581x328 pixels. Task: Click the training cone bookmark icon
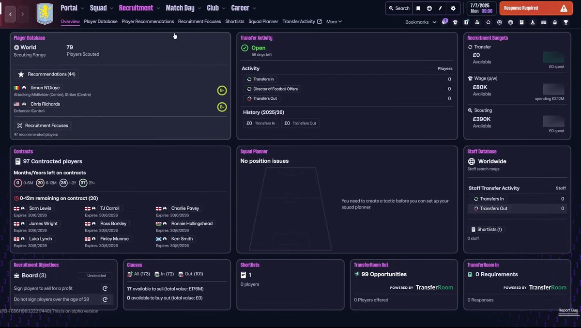533,22
